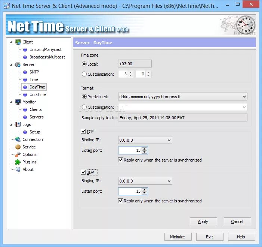Open the Clients monitor page

click(36, 109)
